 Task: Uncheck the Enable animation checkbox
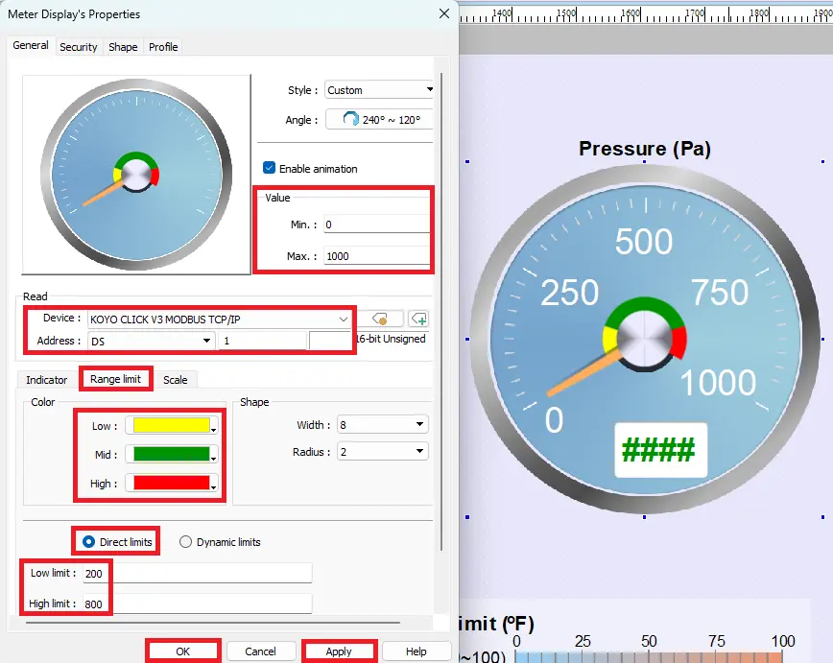click(270, 166)
